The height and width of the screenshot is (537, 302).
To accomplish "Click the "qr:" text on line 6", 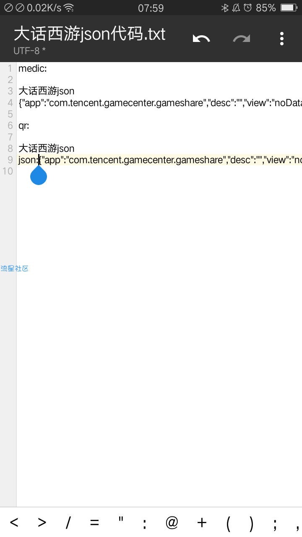I will pos(24,125).
